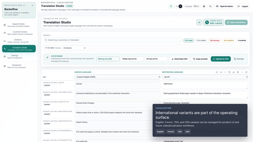The height and width of the screenshot is (142, 253).
Task: Open the All domains dropdown
Action: 74,48
